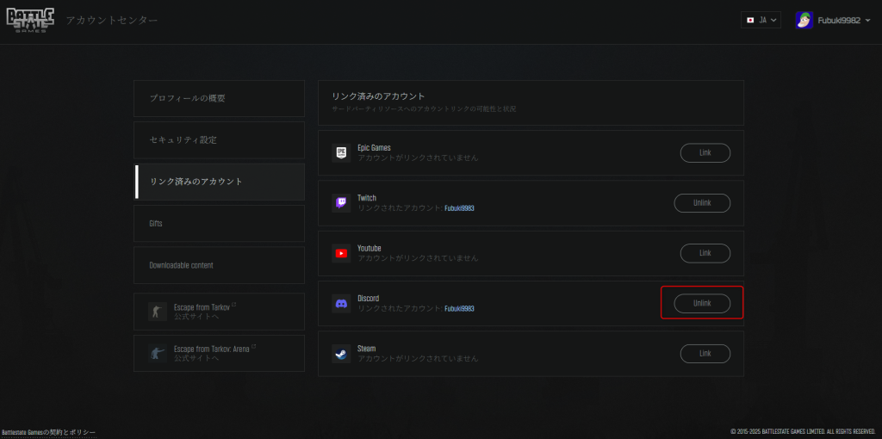The width and height of the screenshot is (882, 439).
Task: Open the JA language dropdown
Action: 761,20
